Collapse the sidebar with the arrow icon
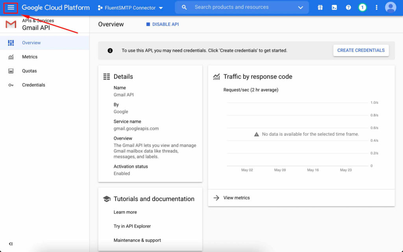 click(11, 244)
